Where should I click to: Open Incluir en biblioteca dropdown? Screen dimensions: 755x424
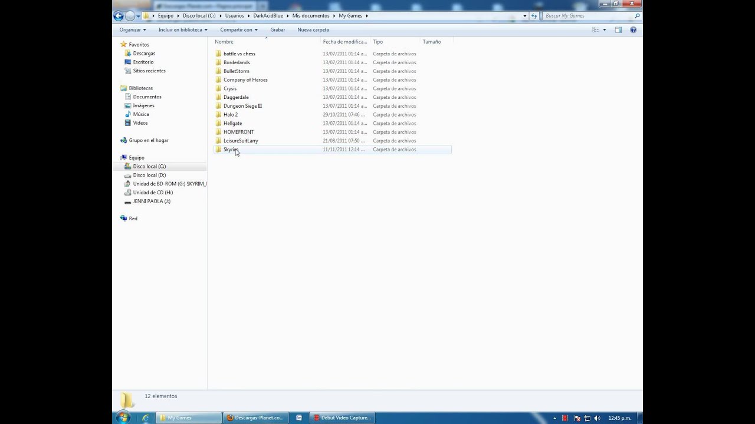click(183, 29)
